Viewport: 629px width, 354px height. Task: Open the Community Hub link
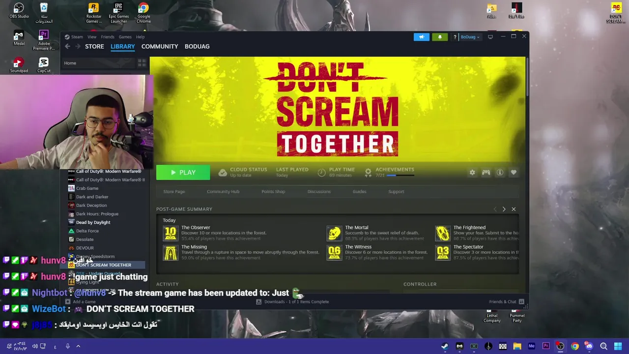click(x=223, y=192)
